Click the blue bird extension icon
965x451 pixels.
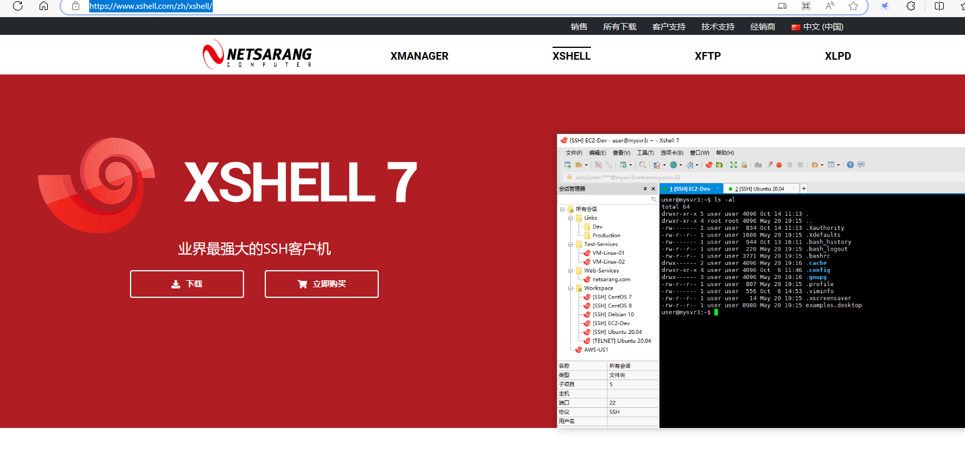click(885, 6)
